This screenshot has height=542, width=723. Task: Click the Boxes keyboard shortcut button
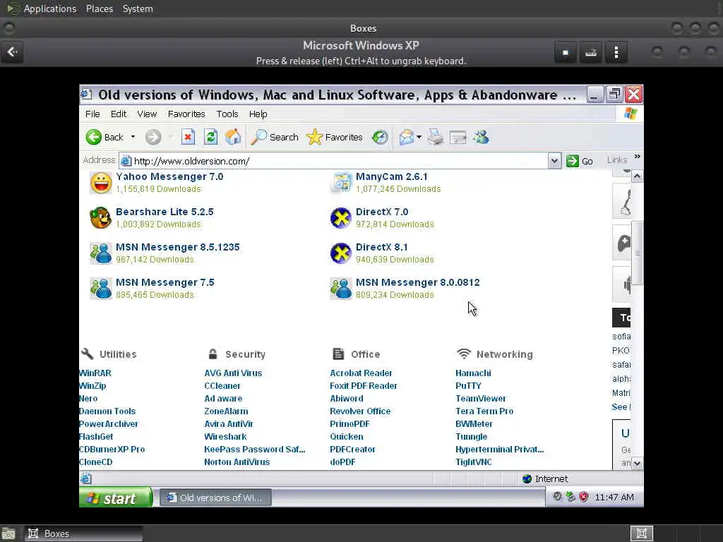coord(591,52)
